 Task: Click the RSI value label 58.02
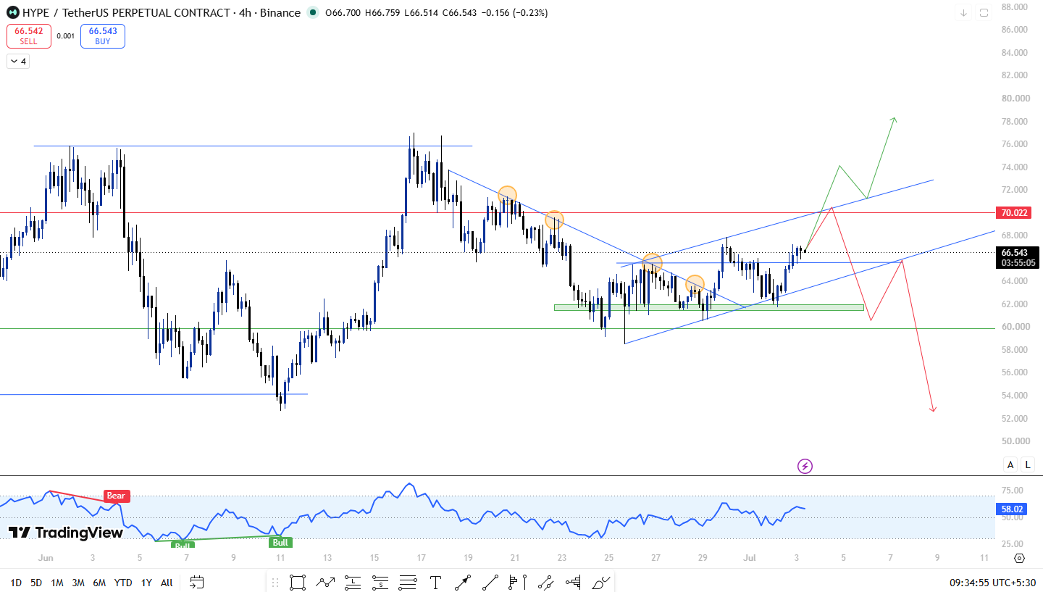point(1012,509)
